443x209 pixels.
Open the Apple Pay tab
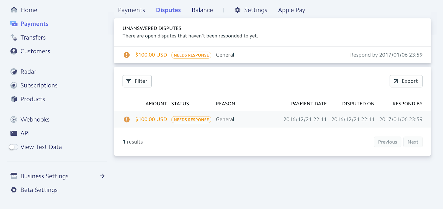pyautogui.click(x=292, y=10)
